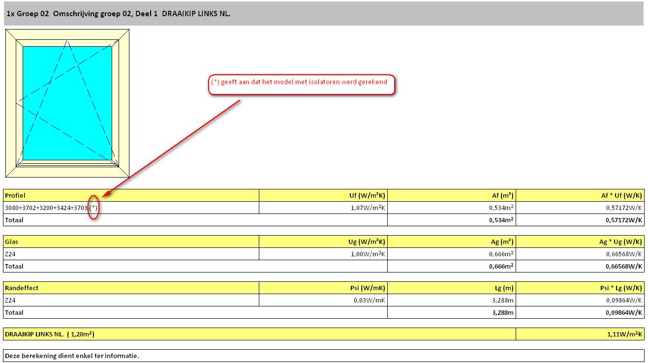Click the glass area '0,666m²' in the Z24 row

click(501, 254)
